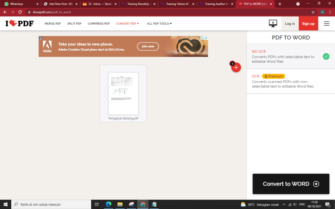Click the Convert to WORD button
This screenshot has width=335, height=209.
[x=291, y=184]
